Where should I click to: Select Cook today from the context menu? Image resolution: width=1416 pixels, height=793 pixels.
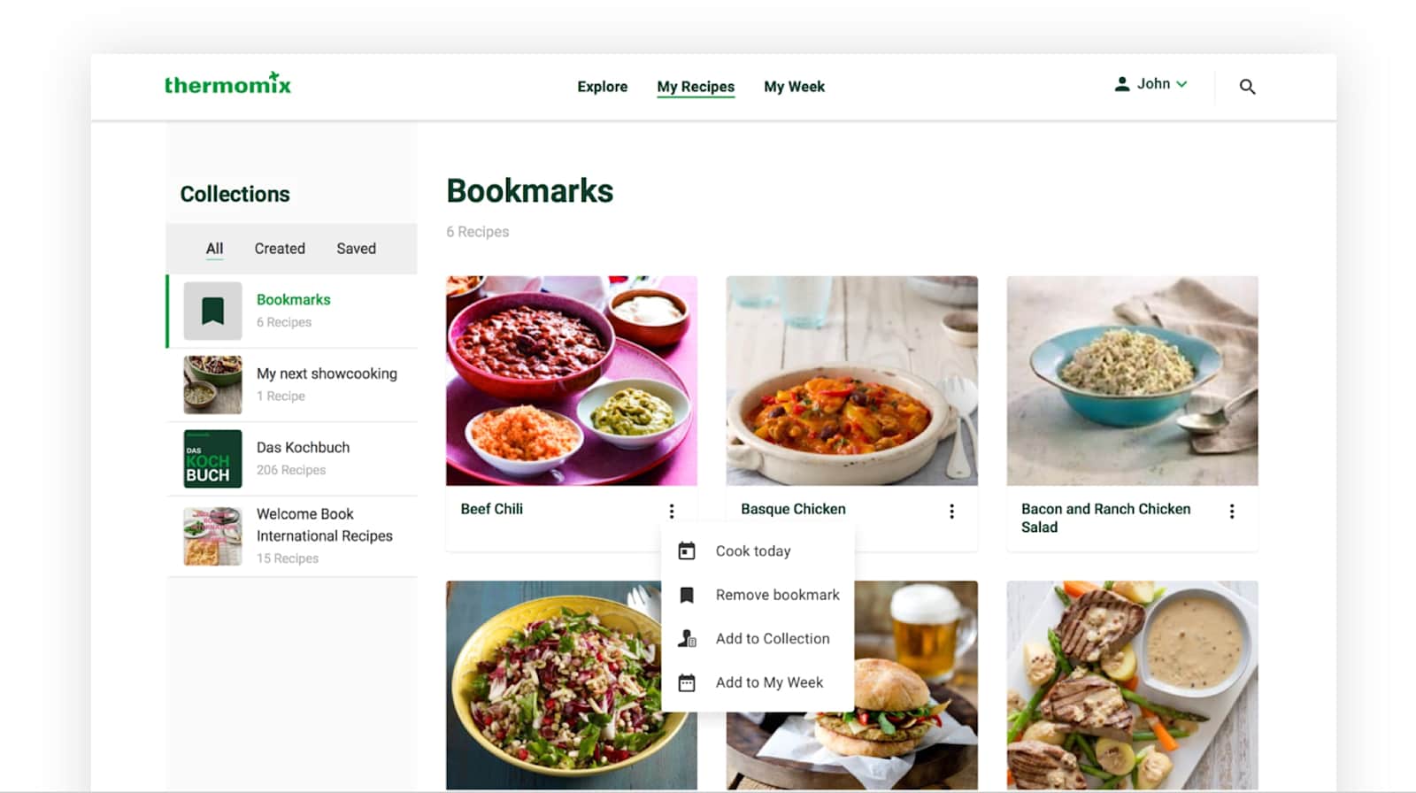click(753, 550)
